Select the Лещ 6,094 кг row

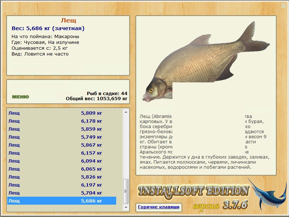tap(62, 161)
